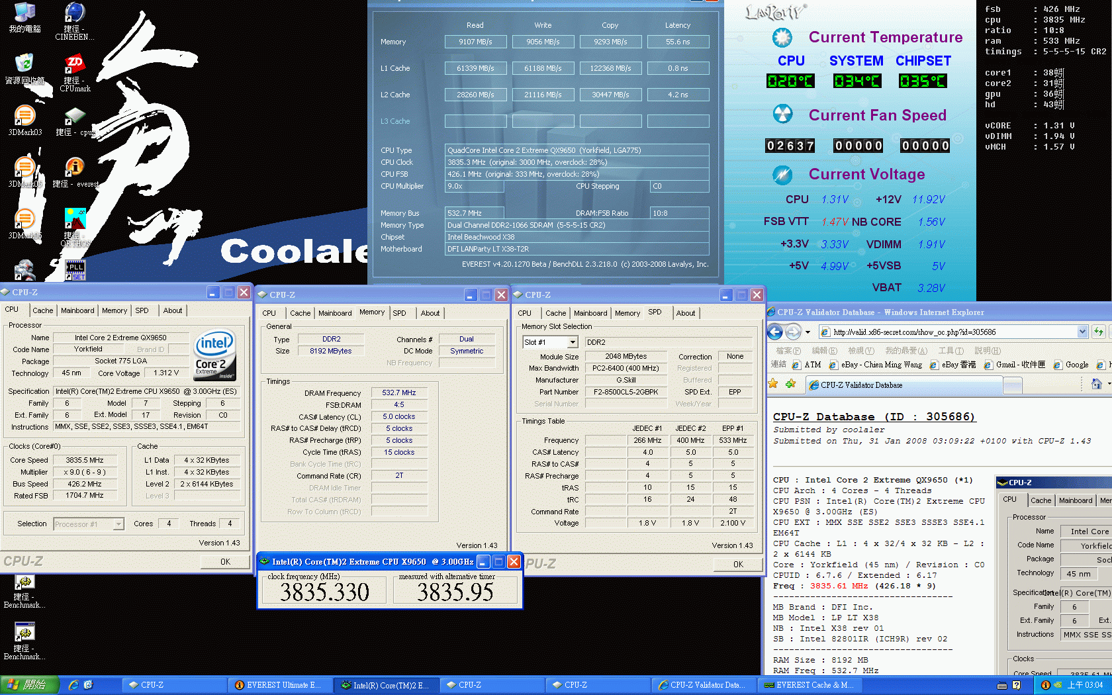Image resolution: width=1112 pixels, height=695 pixels.
Task: Click the Intel Core 2 Extreme logo
Action: 215,355
